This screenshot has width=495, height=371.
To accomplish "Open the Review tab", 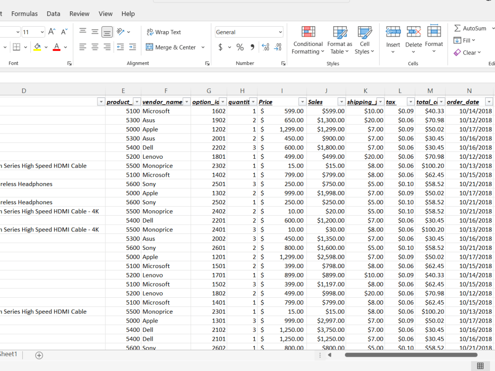I will tap(79, 13).
